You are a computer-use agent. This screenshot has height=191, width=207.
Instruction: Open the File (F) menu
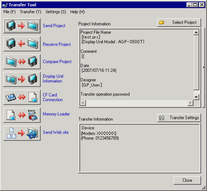(x=10, y=12)
